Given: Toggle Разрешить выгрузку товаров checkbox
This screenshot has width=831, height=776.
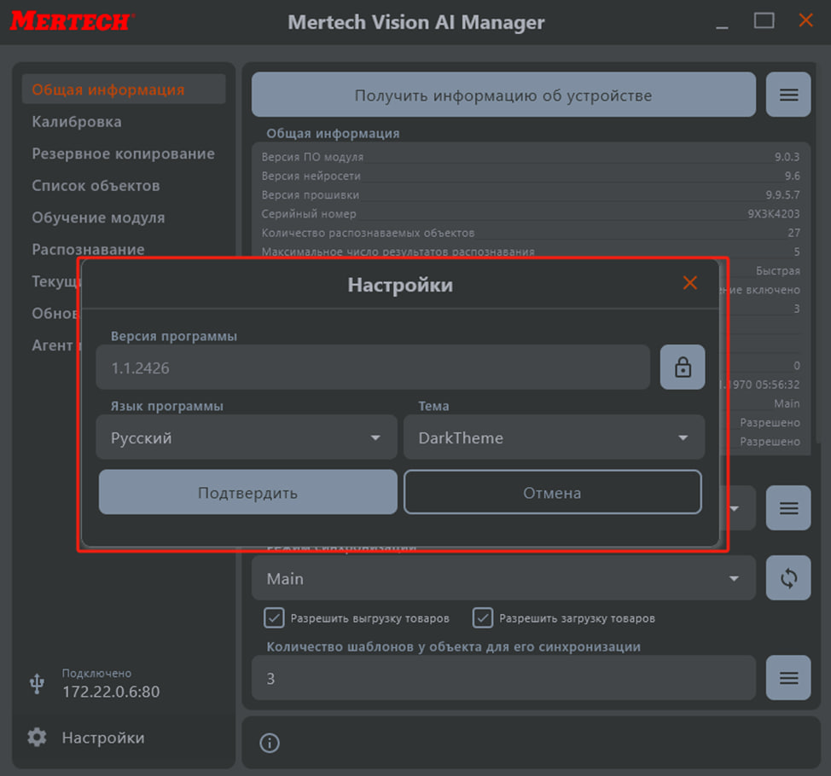Looking at the screenshot, I should 274,617.
